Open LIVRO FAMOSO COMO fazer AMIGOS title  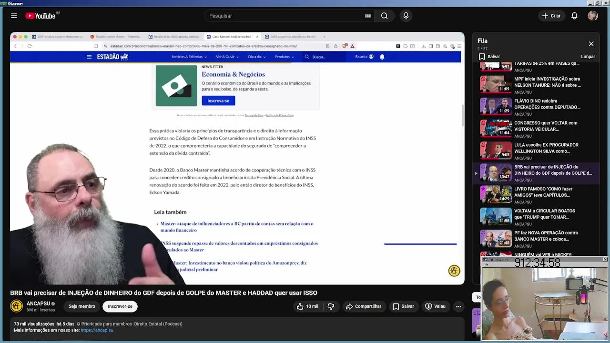coord(543,192)
